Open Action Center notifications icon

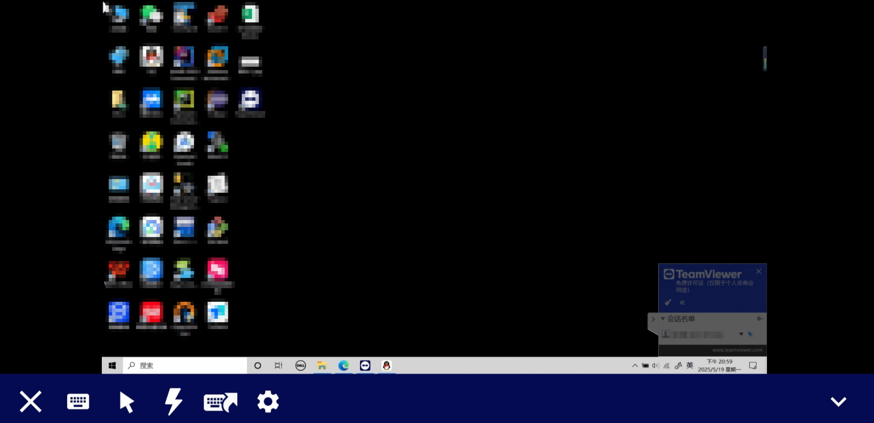tap(753, 366)
